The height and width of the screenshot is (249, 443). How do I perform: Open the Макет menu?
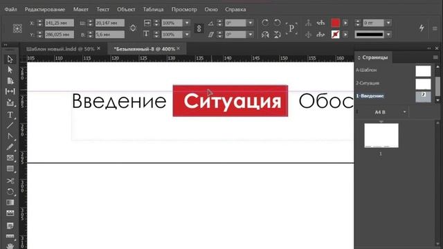tap(81, 9)
